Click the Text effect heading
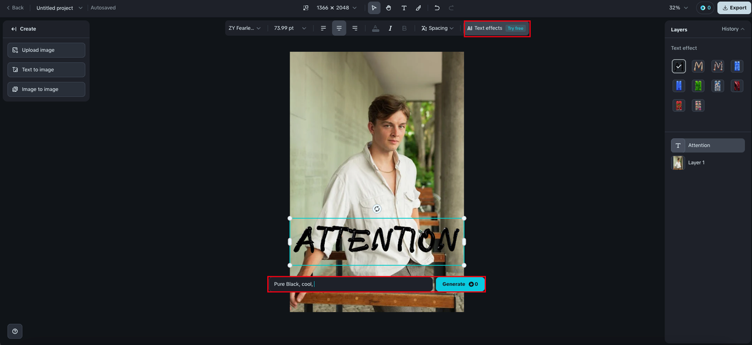Image resolution: width=752 pixels, height=345 pixels. click(x=684, y=48)
